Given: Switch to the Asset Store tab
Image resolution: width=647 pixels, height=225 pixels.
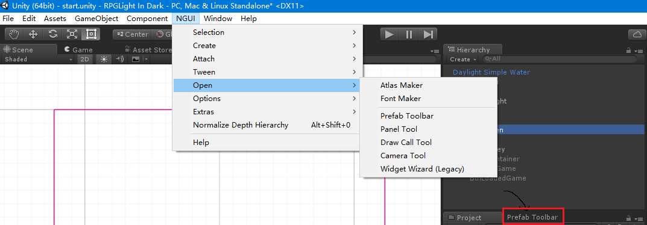Looking at the screenshot, I should [x=148, y=50].
